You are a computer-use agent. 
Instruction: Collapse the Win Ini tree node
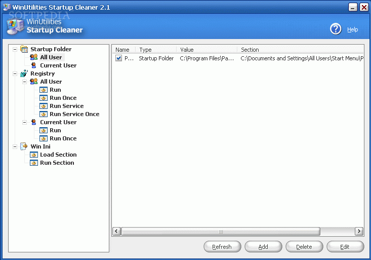tap(15, 146)
